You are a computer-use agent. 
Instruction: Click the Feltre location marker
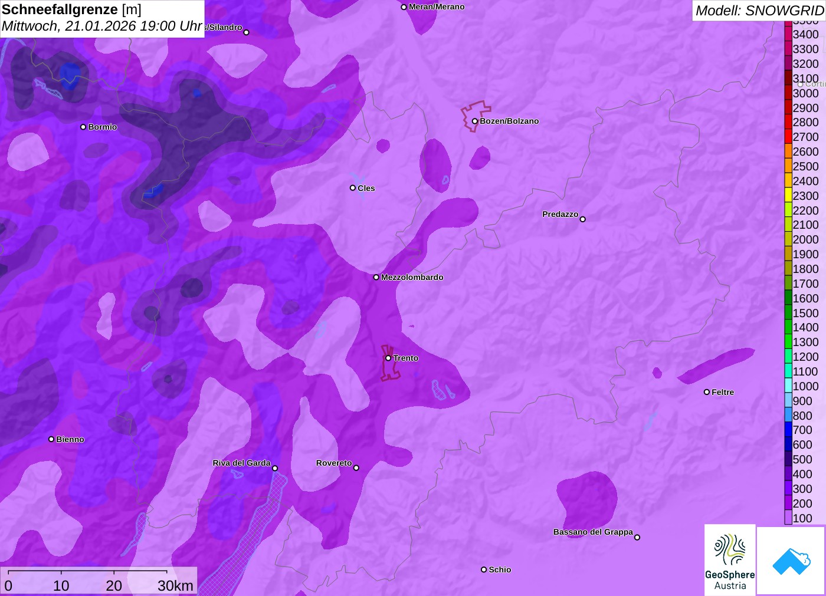(707, 392)
